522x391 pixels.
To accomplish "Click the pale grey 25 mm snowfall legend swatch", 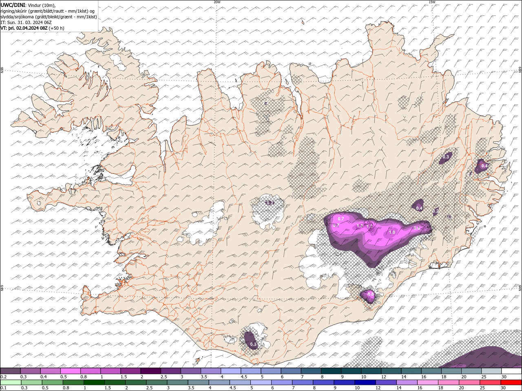I will 491,371.
